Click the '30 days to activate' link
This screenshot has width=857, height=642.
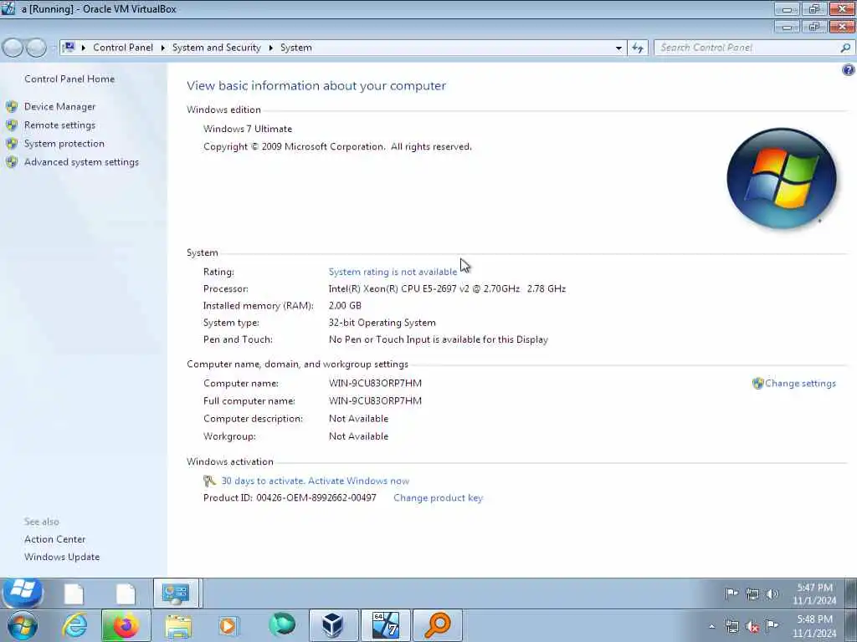[316, 481]
